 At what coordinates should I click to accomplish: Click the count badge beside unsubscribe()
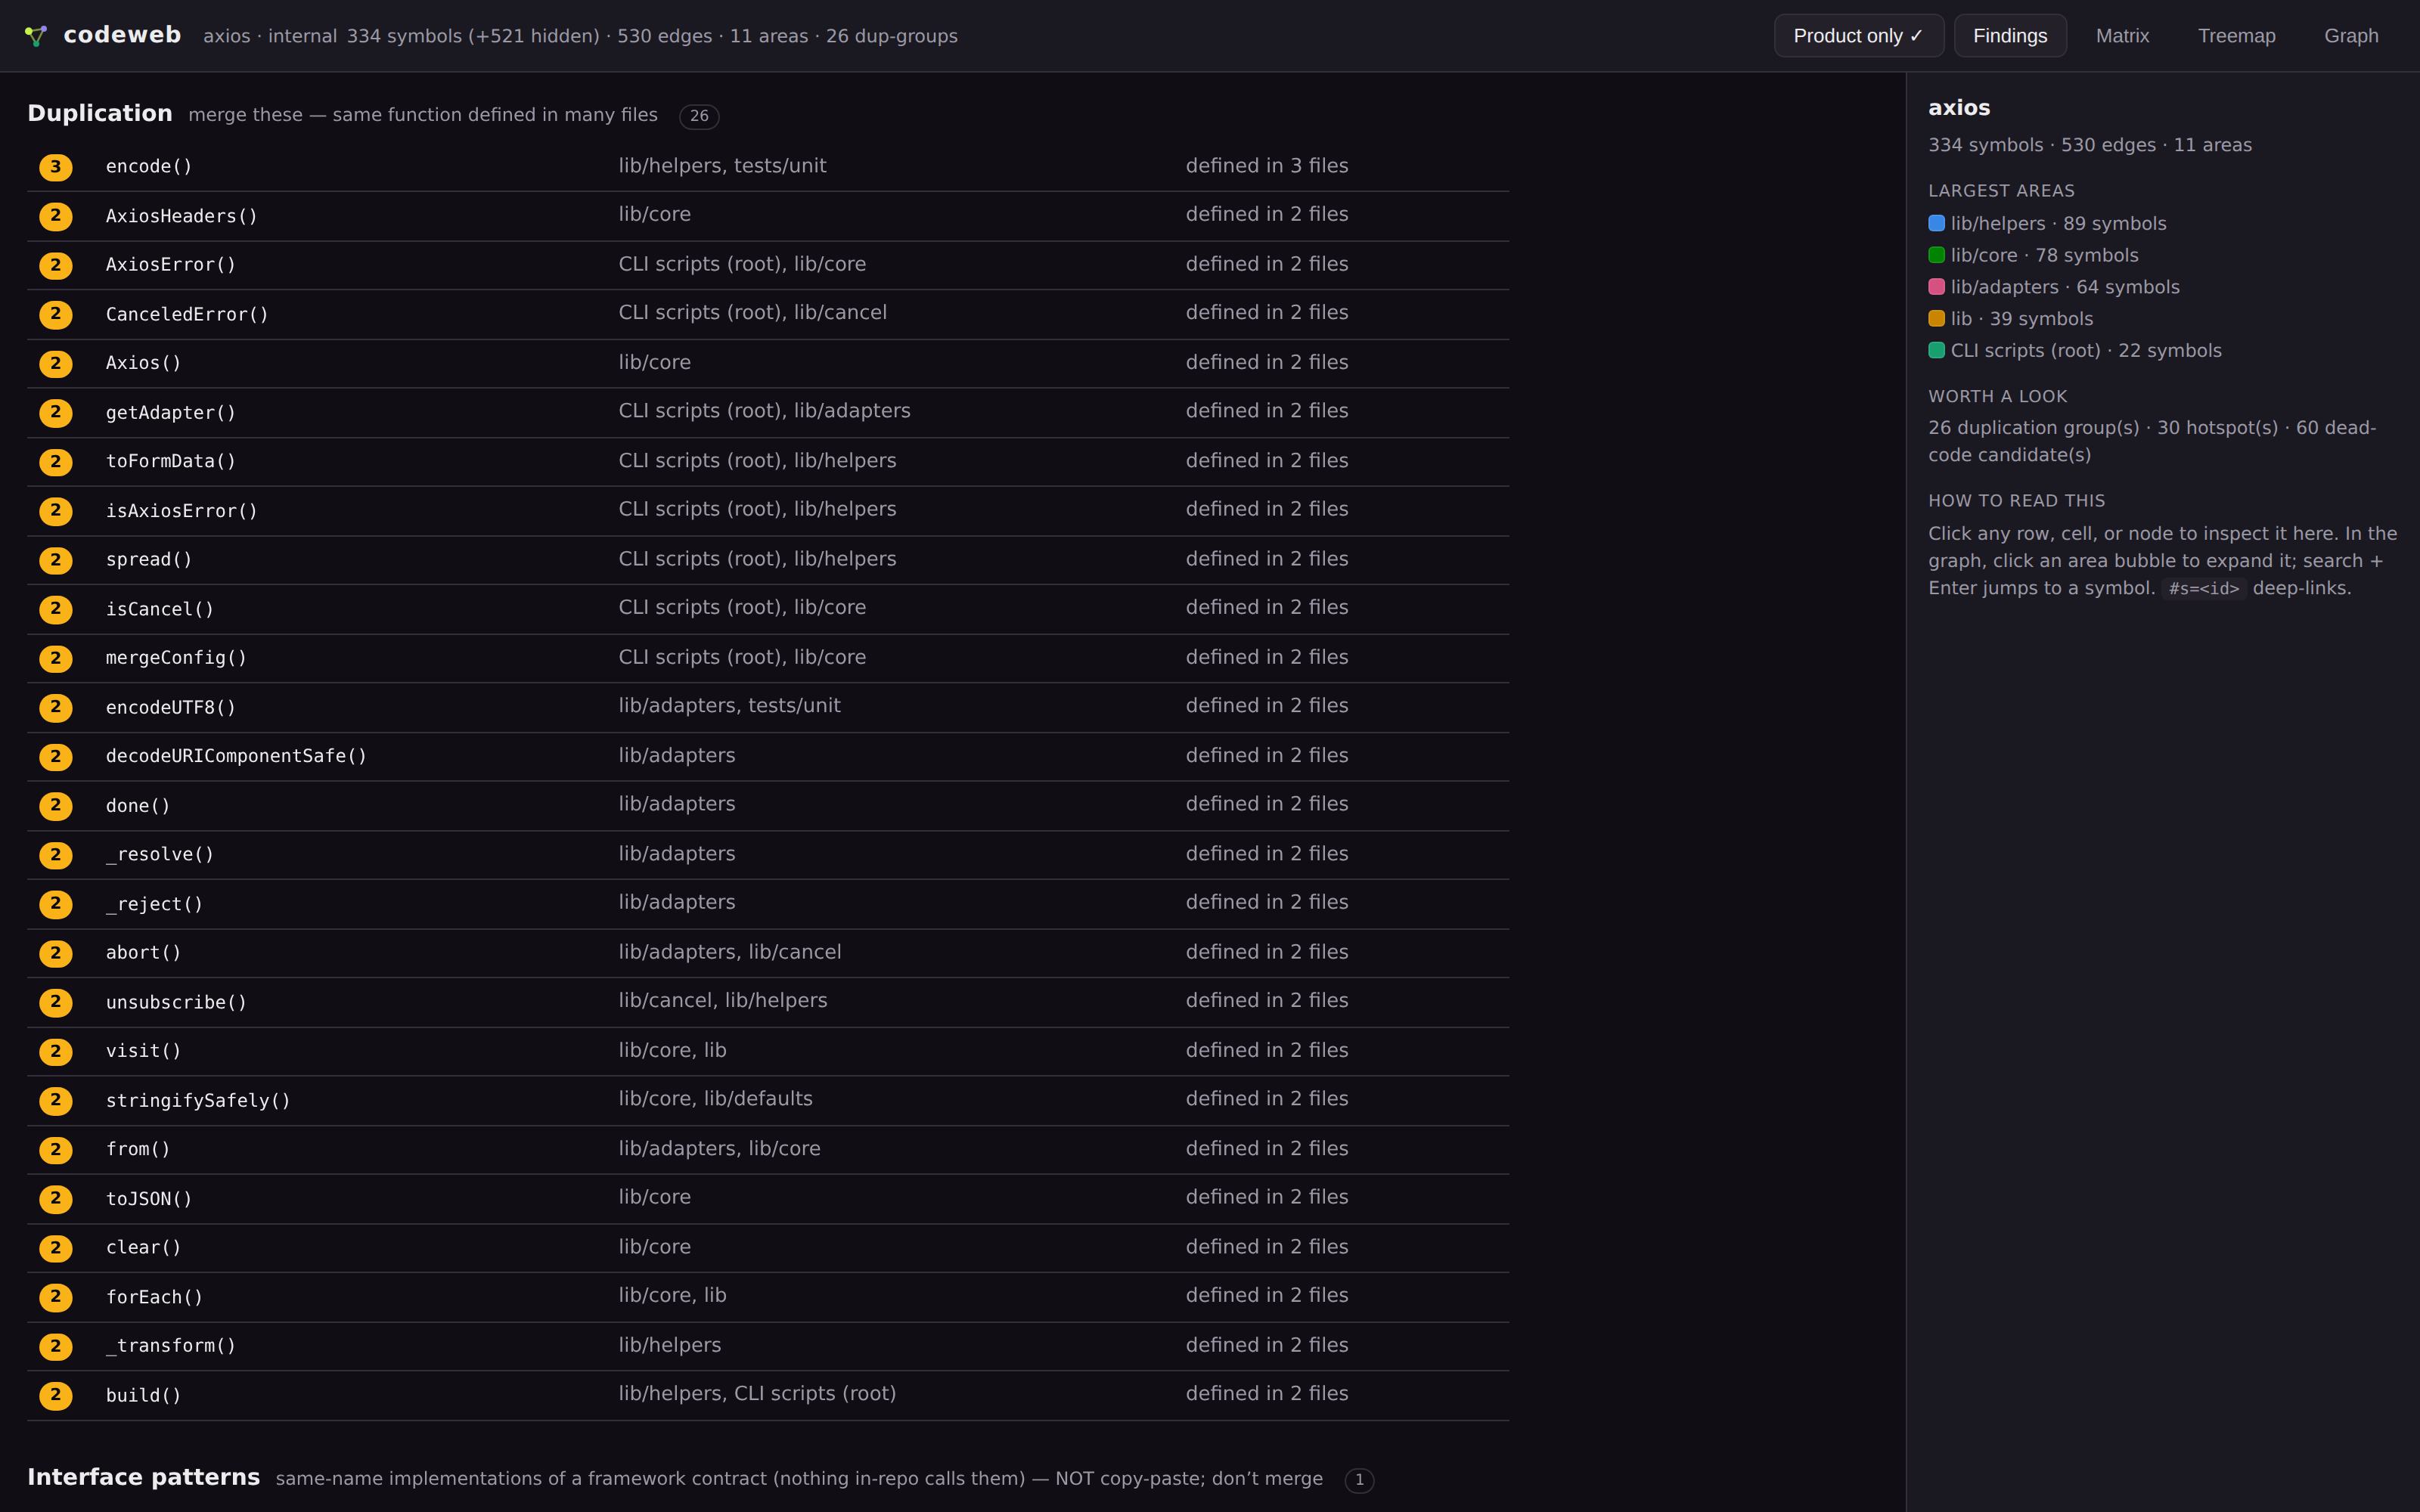56,1002
